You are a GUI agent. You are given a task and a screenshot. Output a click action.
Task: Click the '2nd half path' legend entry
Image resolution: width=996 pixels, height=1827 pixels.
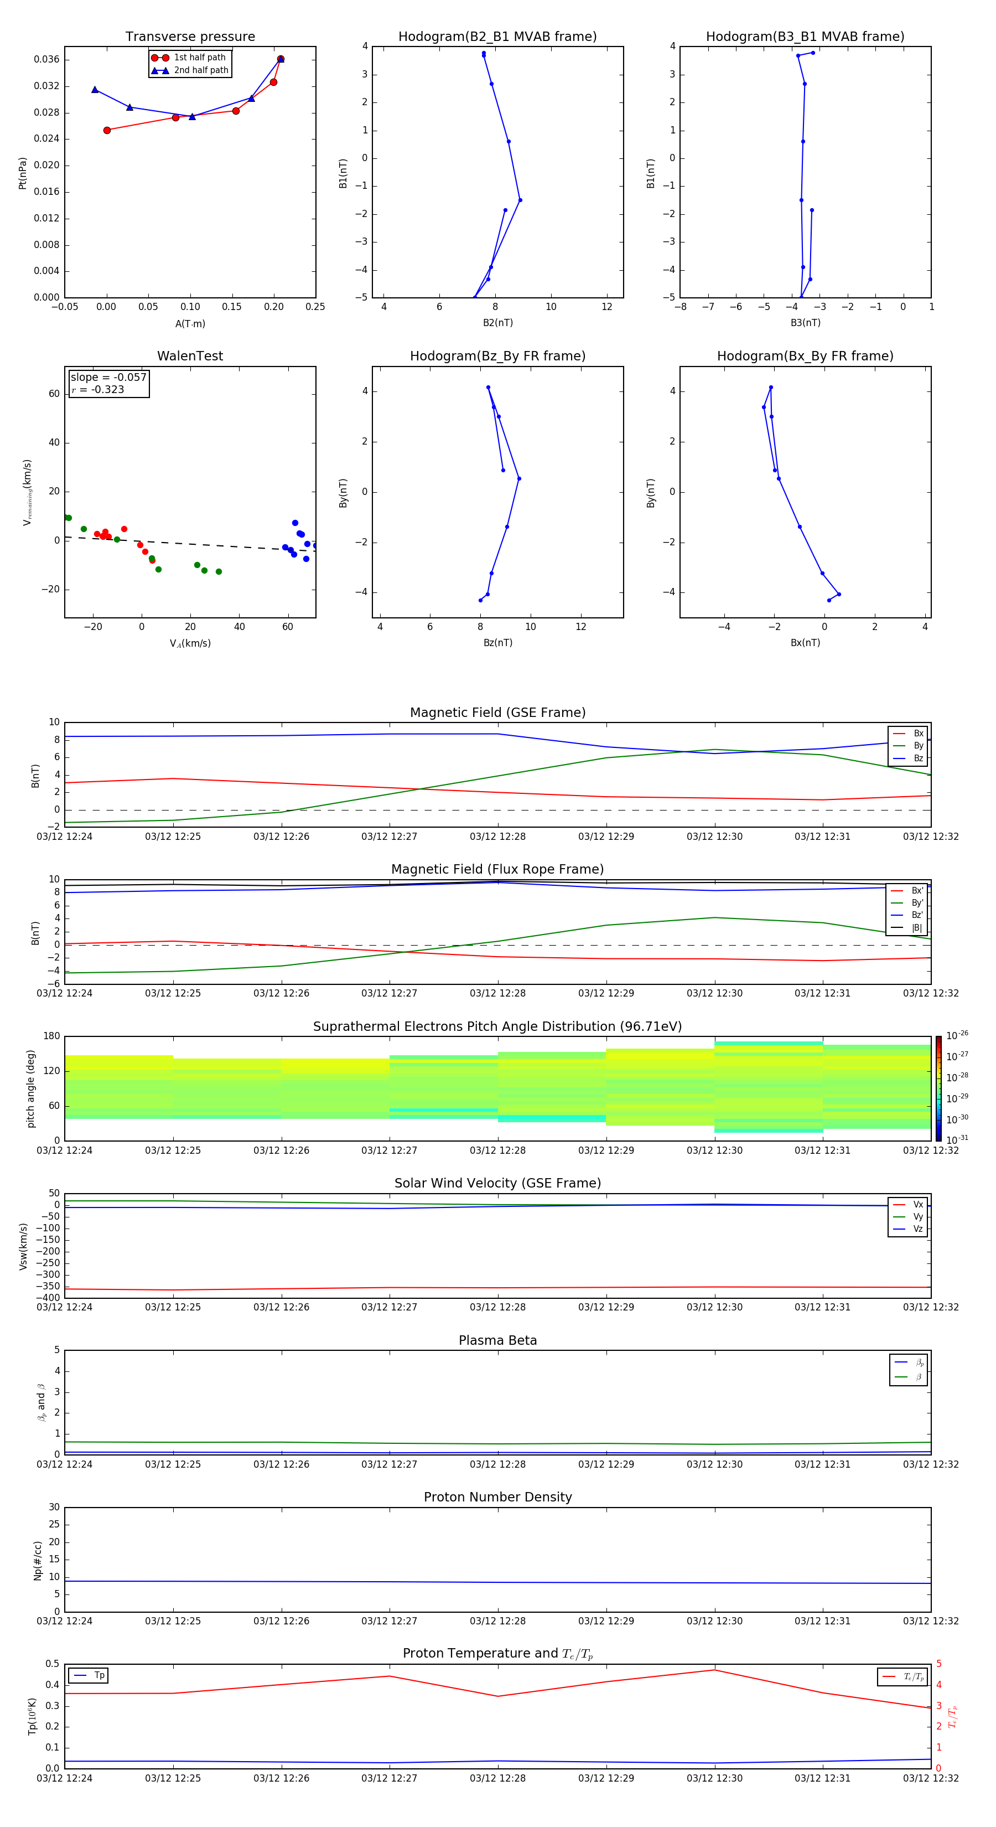pyautogui.click(x=189, y=70)
